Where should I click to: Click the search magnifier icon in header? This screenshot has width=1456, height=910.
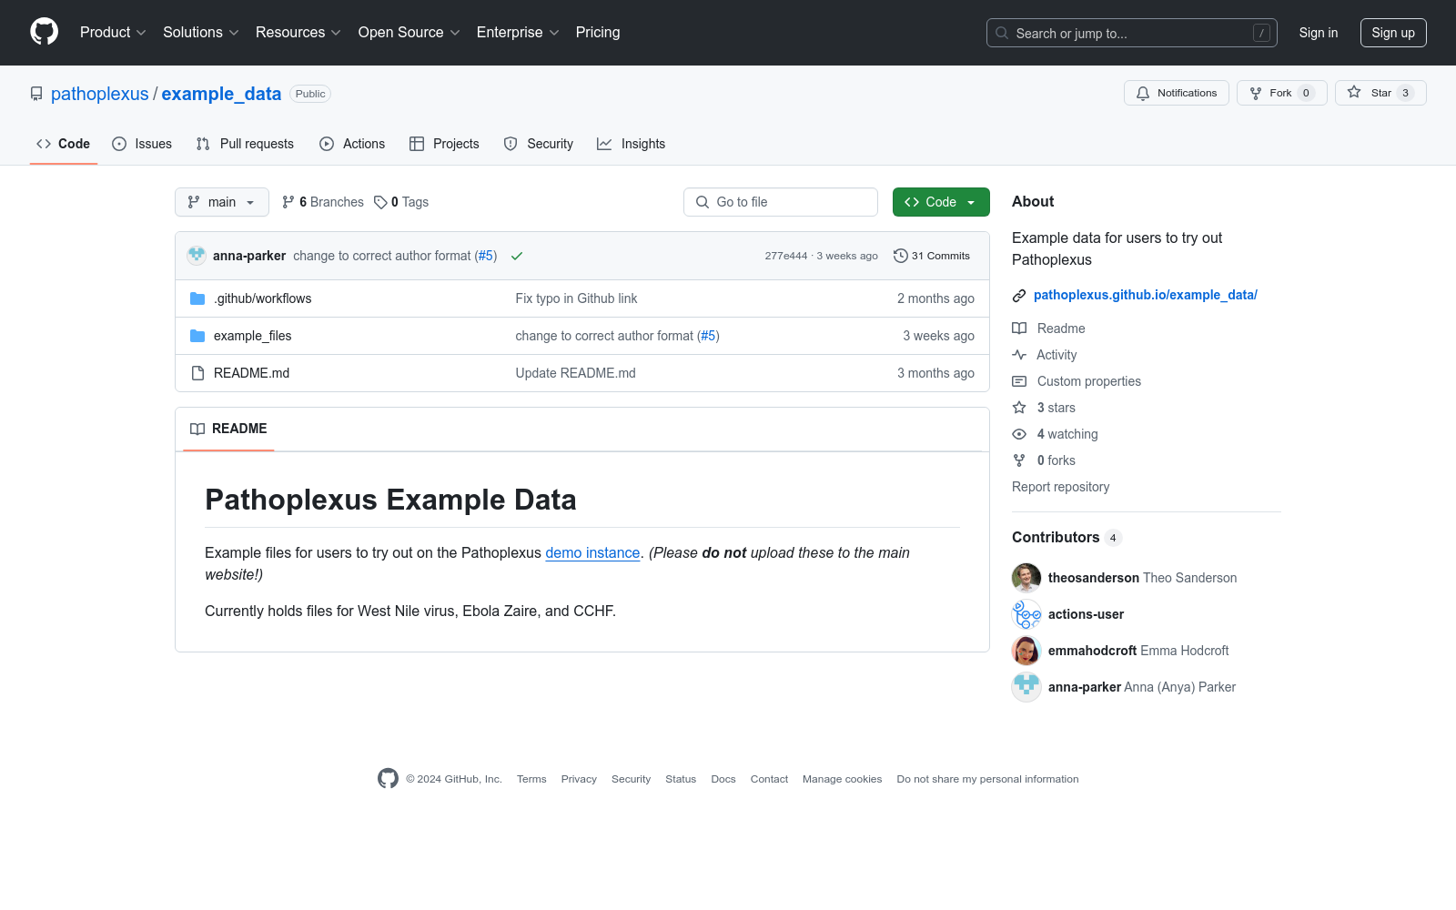click(x=1002, y=33)
